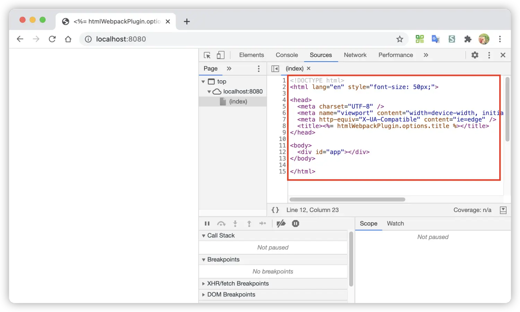Click the editor horizontal scrollbar thumb
Image resolution: width=520 pixels, height=312 pixels.
(x=347, y=200)
